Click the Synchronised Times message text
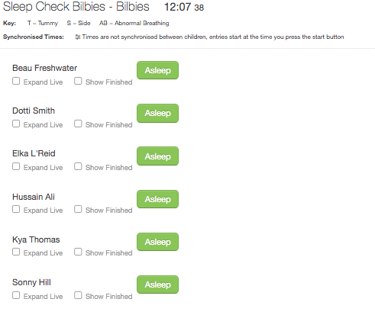Viewport: 375px width, 315px height. pyautogui.click(x=213, y=37)
